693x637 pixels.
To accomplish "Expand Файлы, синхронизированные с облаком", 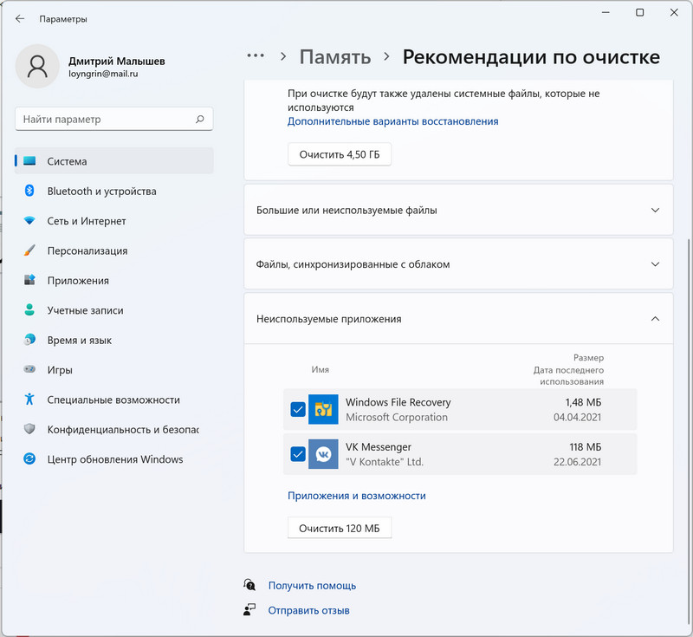I will (x=656, y=263).
